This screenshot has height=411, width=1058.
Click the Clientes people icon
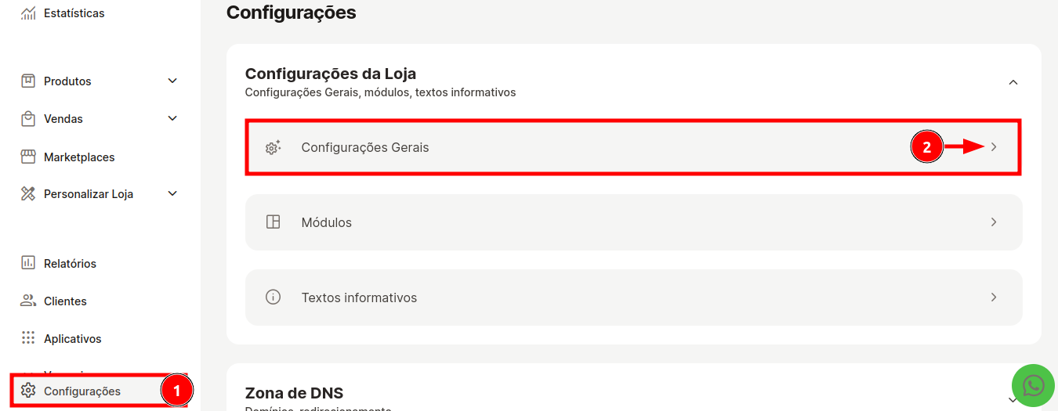pyautogui.click(x=28, y=301)
